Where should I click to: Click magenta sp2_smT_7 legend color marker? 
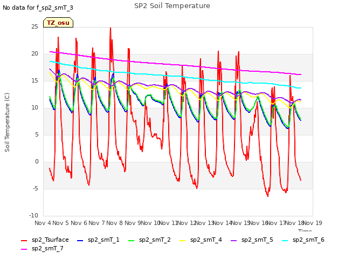click(24, 249)
